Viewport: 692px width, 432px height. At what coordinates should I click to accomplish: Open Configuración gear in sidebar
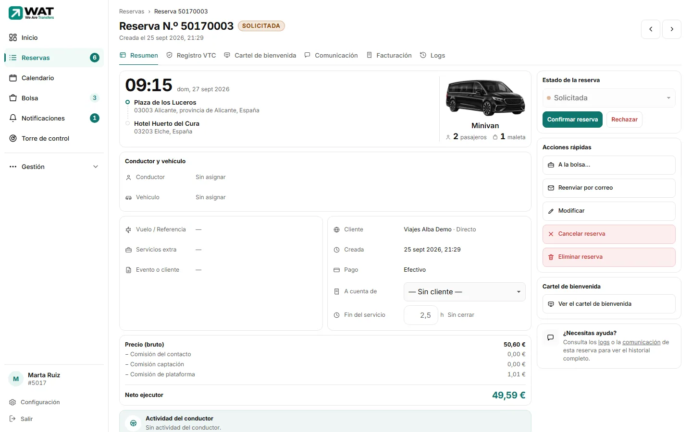[12, 402]
